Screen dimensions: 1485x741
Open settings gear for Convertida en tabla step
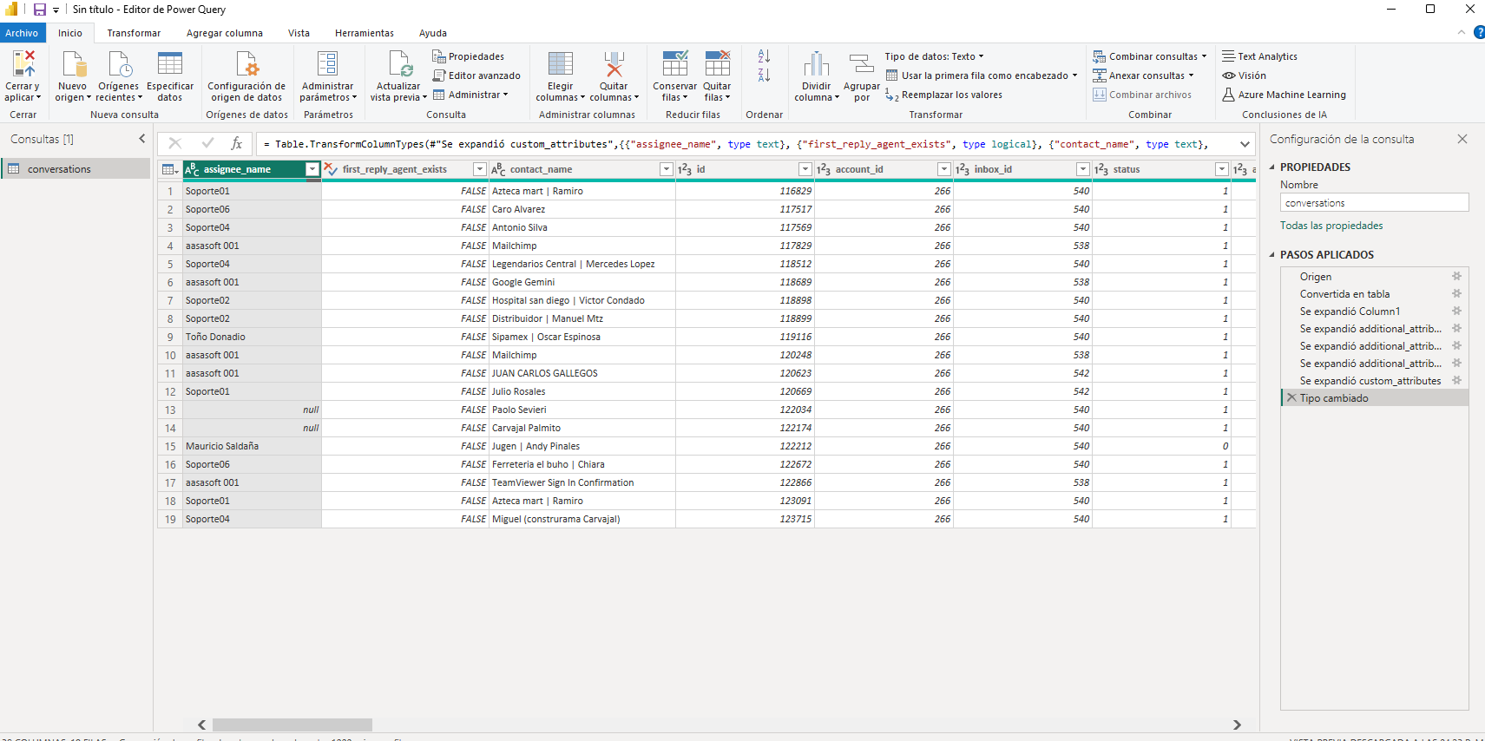click(1457, 294)
